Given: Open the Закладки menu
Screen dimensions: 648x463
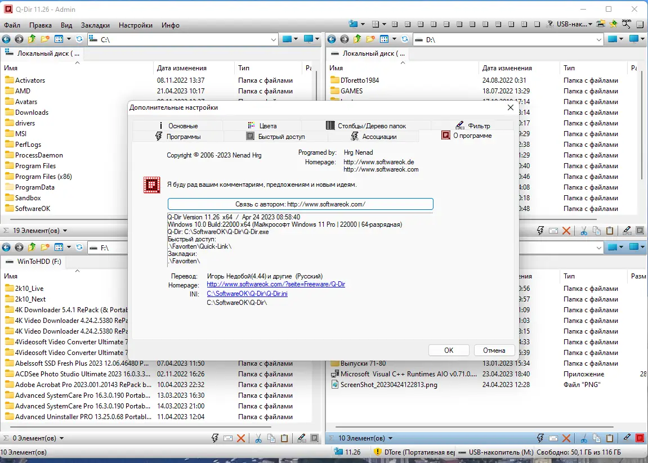Looking at the screenshot, I should click(96, 25).
